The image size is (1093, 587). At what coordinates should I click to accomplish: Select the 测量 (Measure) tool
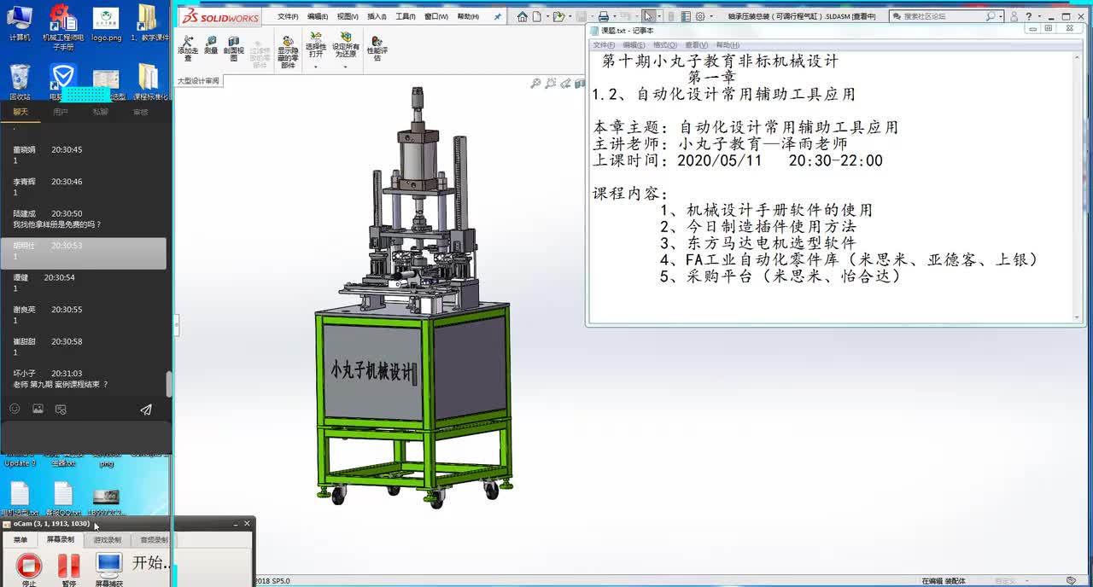pos(211,46)
